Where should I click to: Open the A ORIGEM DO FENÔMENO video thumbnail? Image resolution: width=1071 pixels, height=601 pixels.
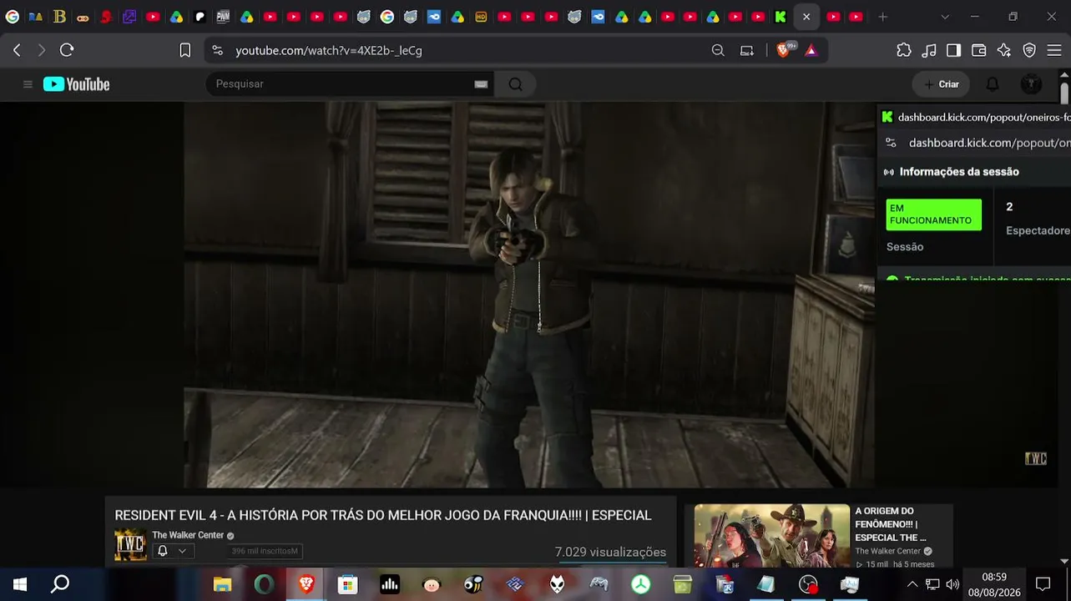(772, 536)
